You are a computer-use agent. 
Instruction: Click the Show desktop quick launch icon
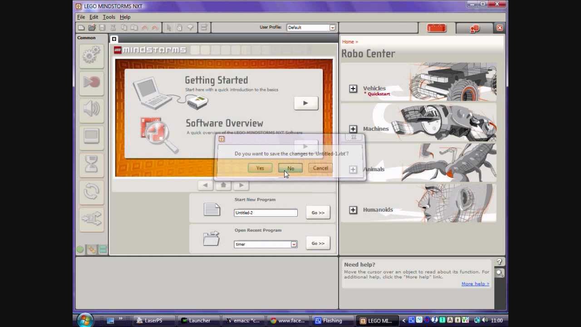coord(110,321)
